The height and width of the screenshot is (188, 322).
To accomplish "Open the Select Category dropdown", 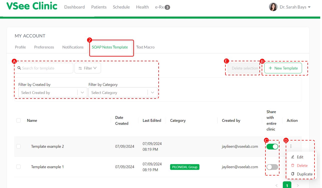I will point(123,92).
